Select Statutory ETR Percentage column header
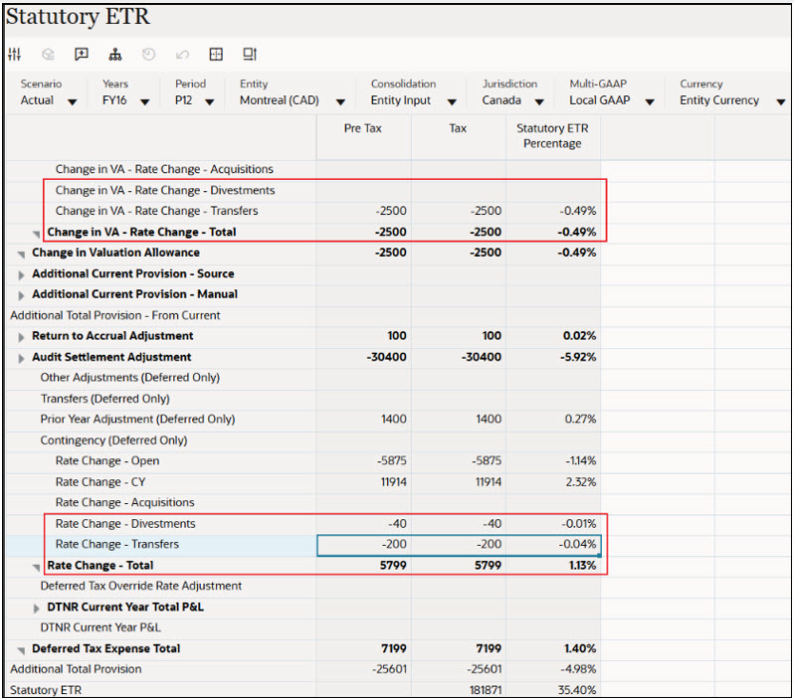The height and width of the screenshot is (699, 794). [x=552, y=135]
